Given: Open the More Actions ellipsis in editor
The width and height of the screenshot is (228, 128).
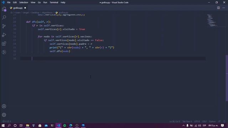Looking at the screenshot, I should [x=224, y=8].
